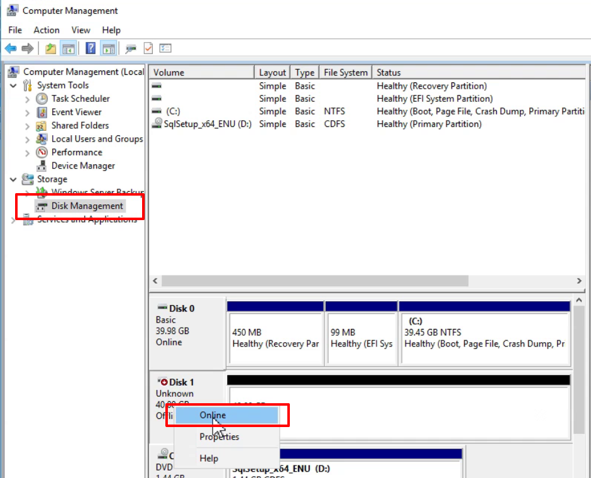
Task: Select the 39.45 GB NTFS (C:) partition block
Action: click(485, 333)
